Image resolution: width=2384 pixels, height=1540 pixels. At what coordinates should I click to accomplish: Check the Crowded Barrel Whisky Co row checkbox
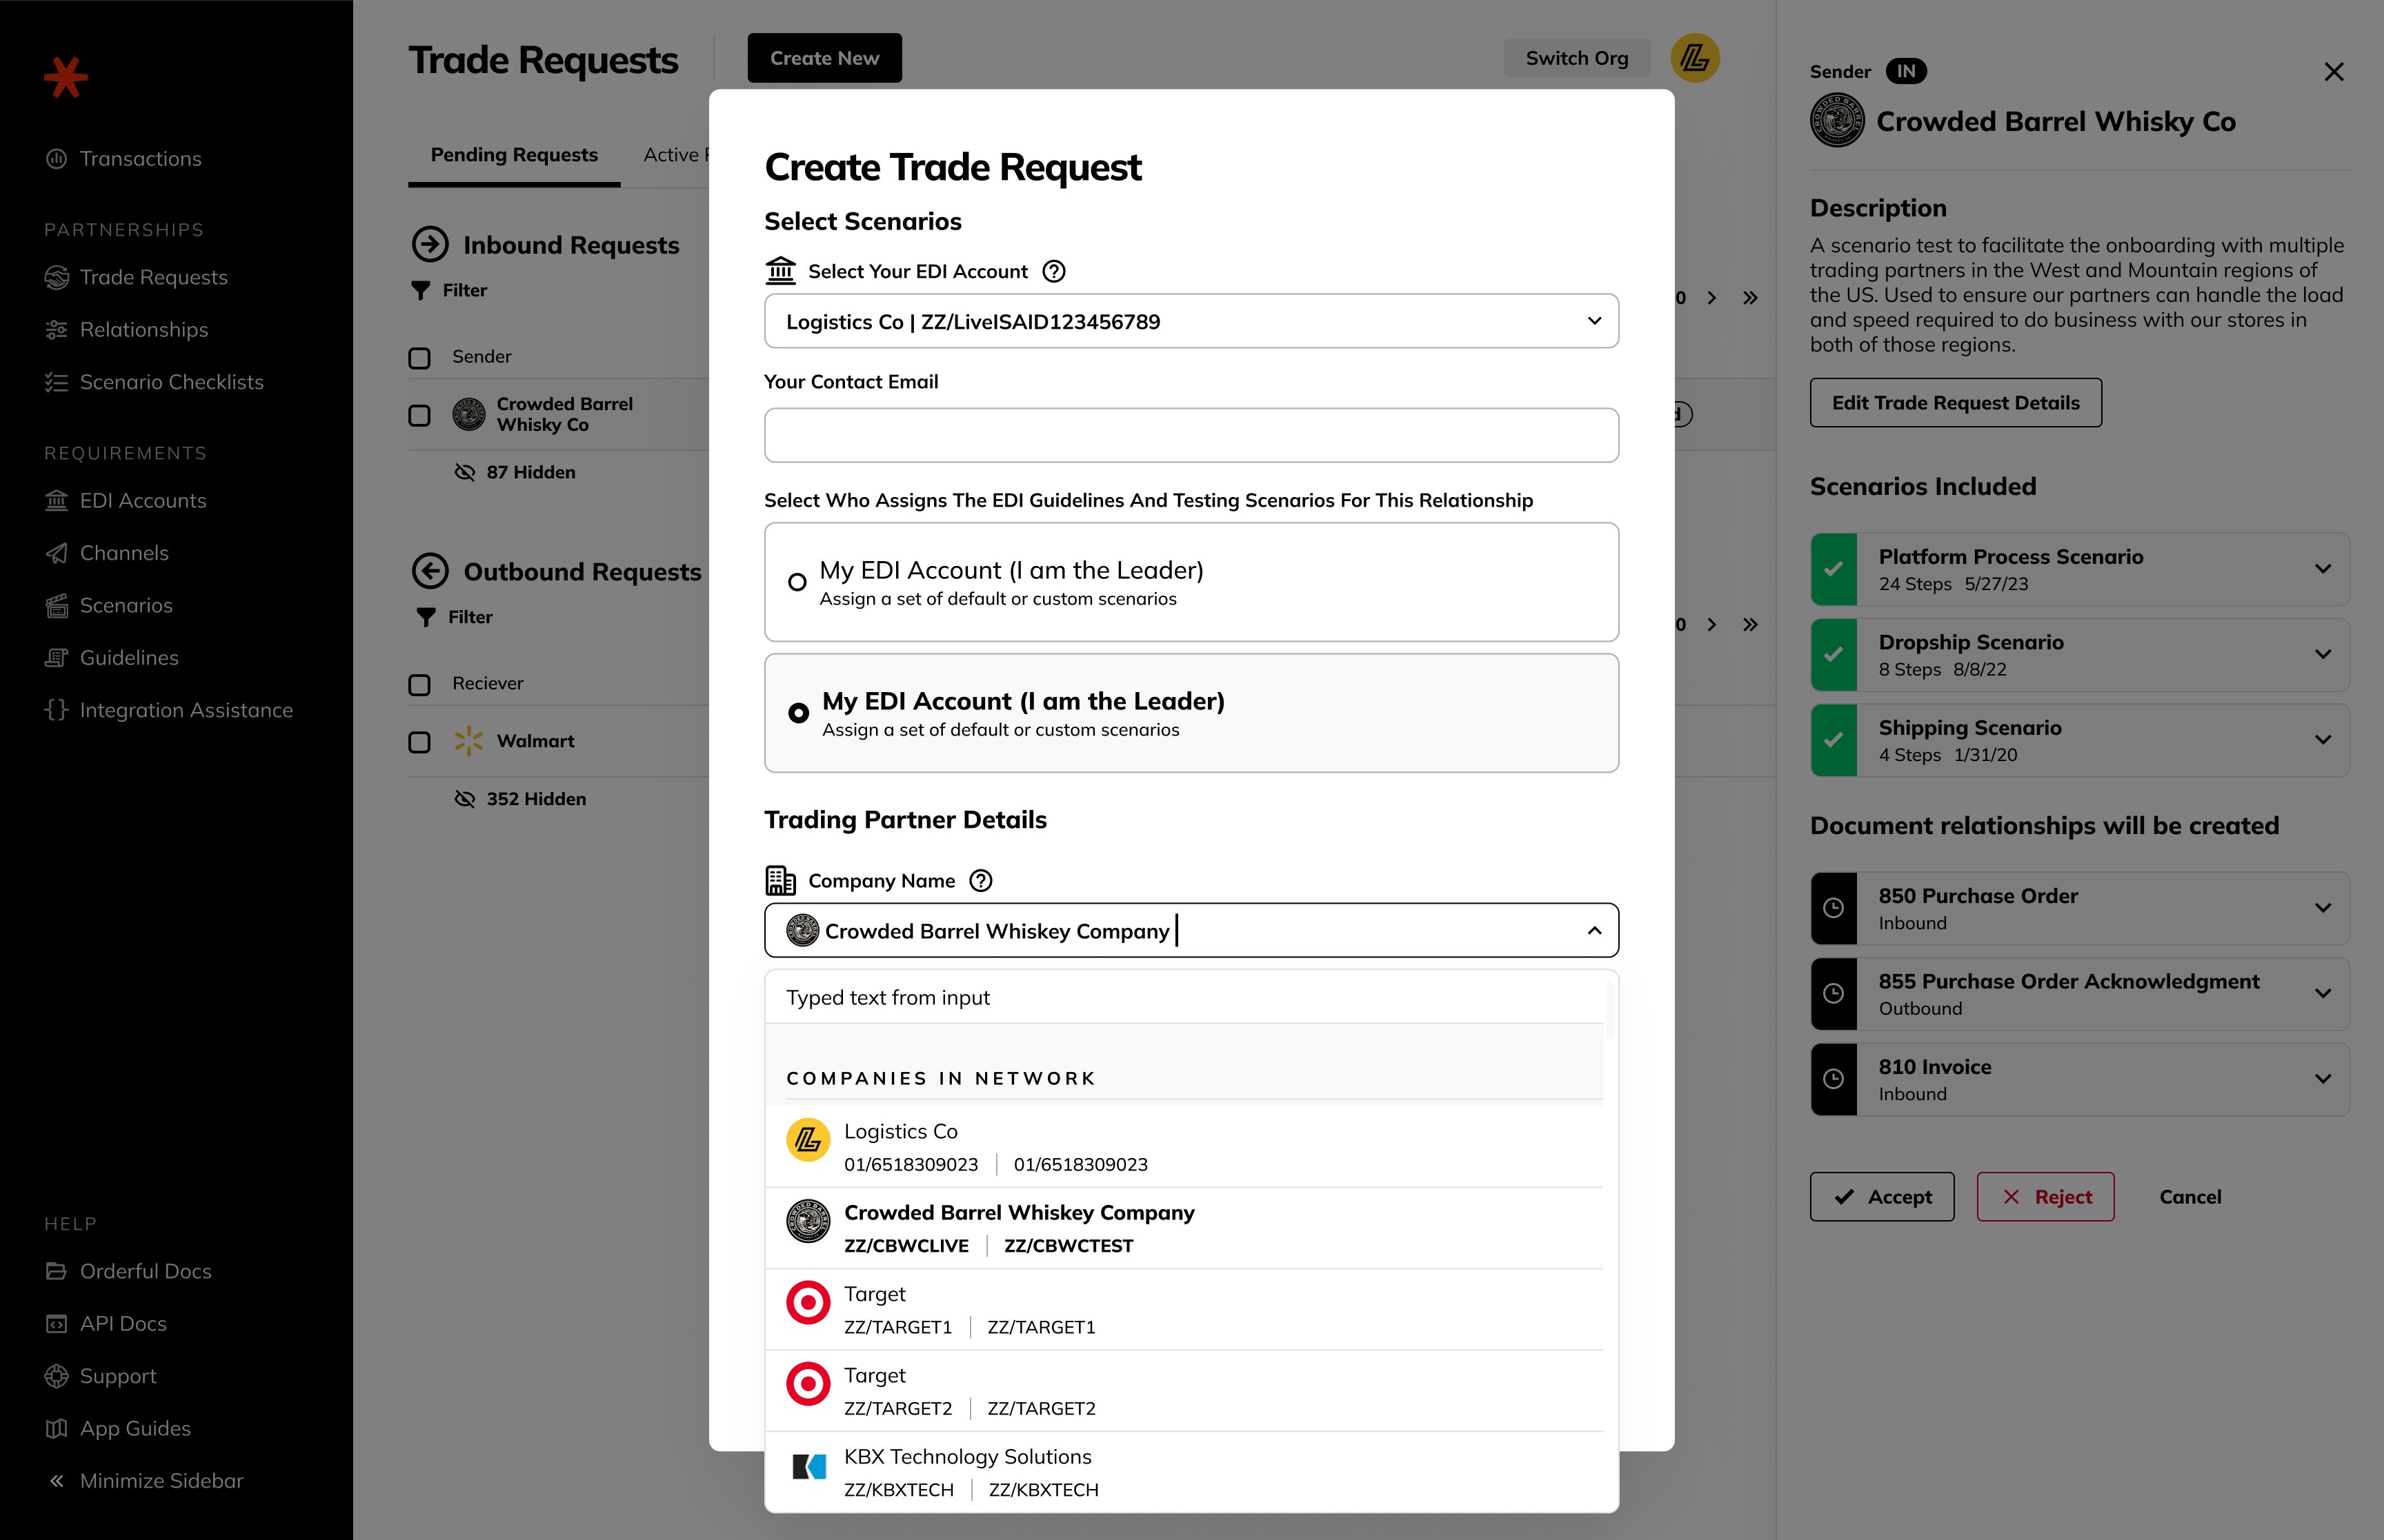[x=419, y=415]
